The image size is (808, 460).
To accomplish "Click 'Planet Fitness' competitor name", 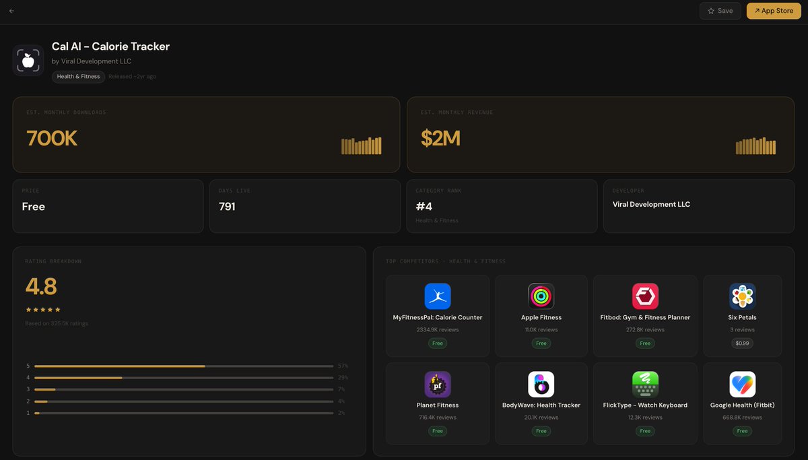I will click(438, 405).
